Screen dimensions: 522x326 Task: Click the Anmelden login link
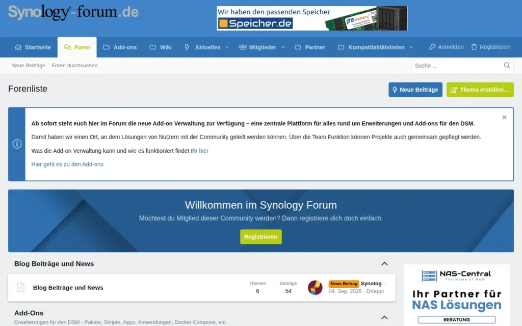446,47
